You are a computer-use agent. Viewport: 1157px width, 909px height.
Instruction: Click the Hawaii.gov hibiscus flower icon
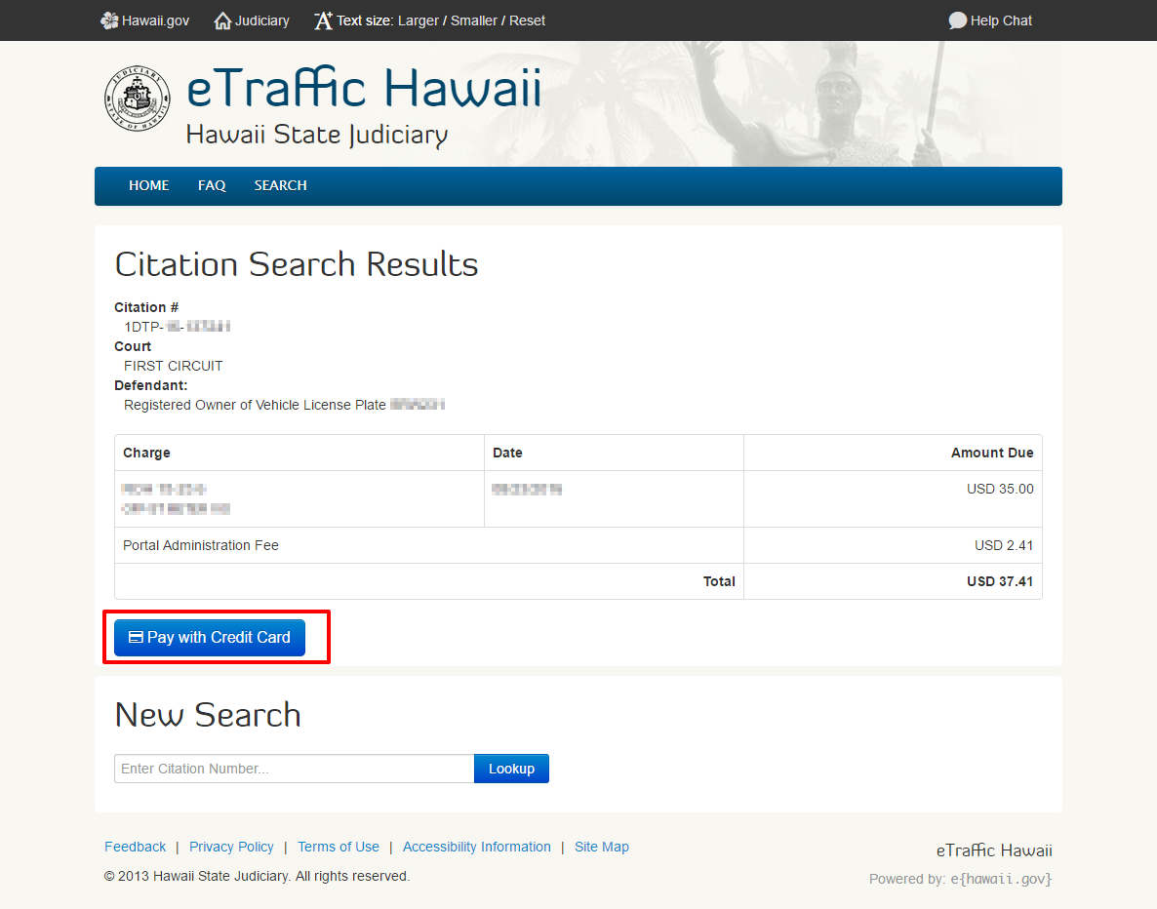click(109, 20)
